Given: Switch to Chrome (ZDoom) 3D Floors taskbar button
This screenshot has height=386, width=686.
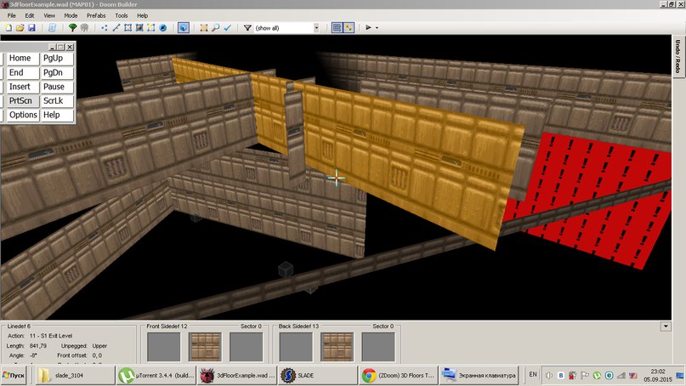Looking at the screenshot, I should point(398,375).
